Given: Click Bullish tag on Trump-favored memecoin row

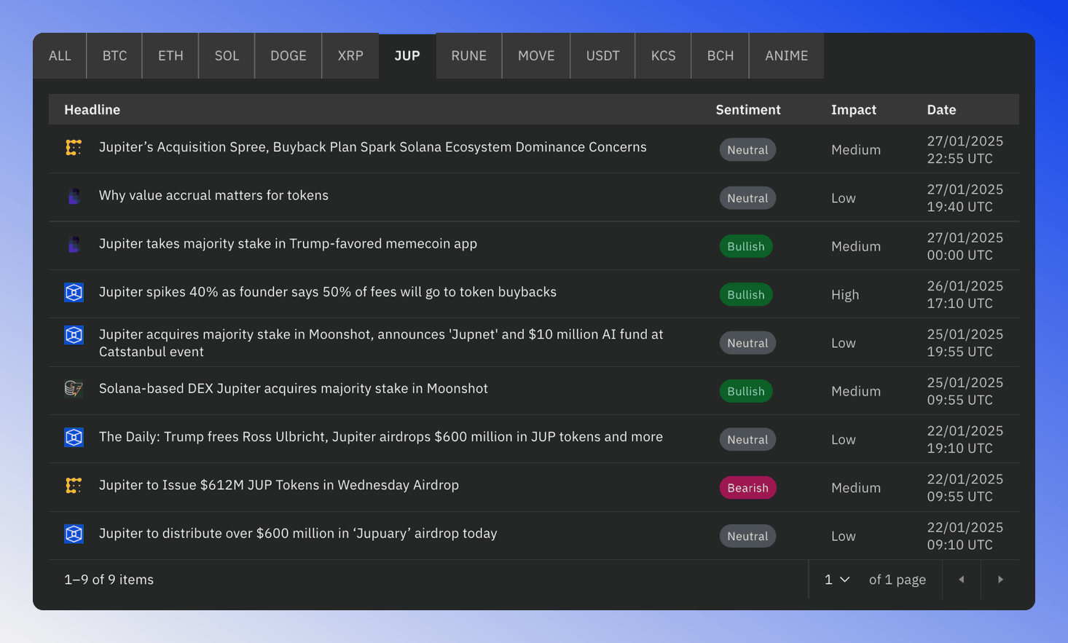Looking at the screenshot, I should [x=746, y=246].
